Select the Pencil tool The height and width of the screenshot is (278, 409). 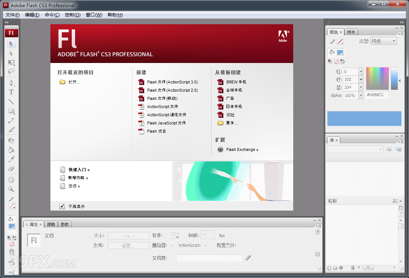(11, 120)
